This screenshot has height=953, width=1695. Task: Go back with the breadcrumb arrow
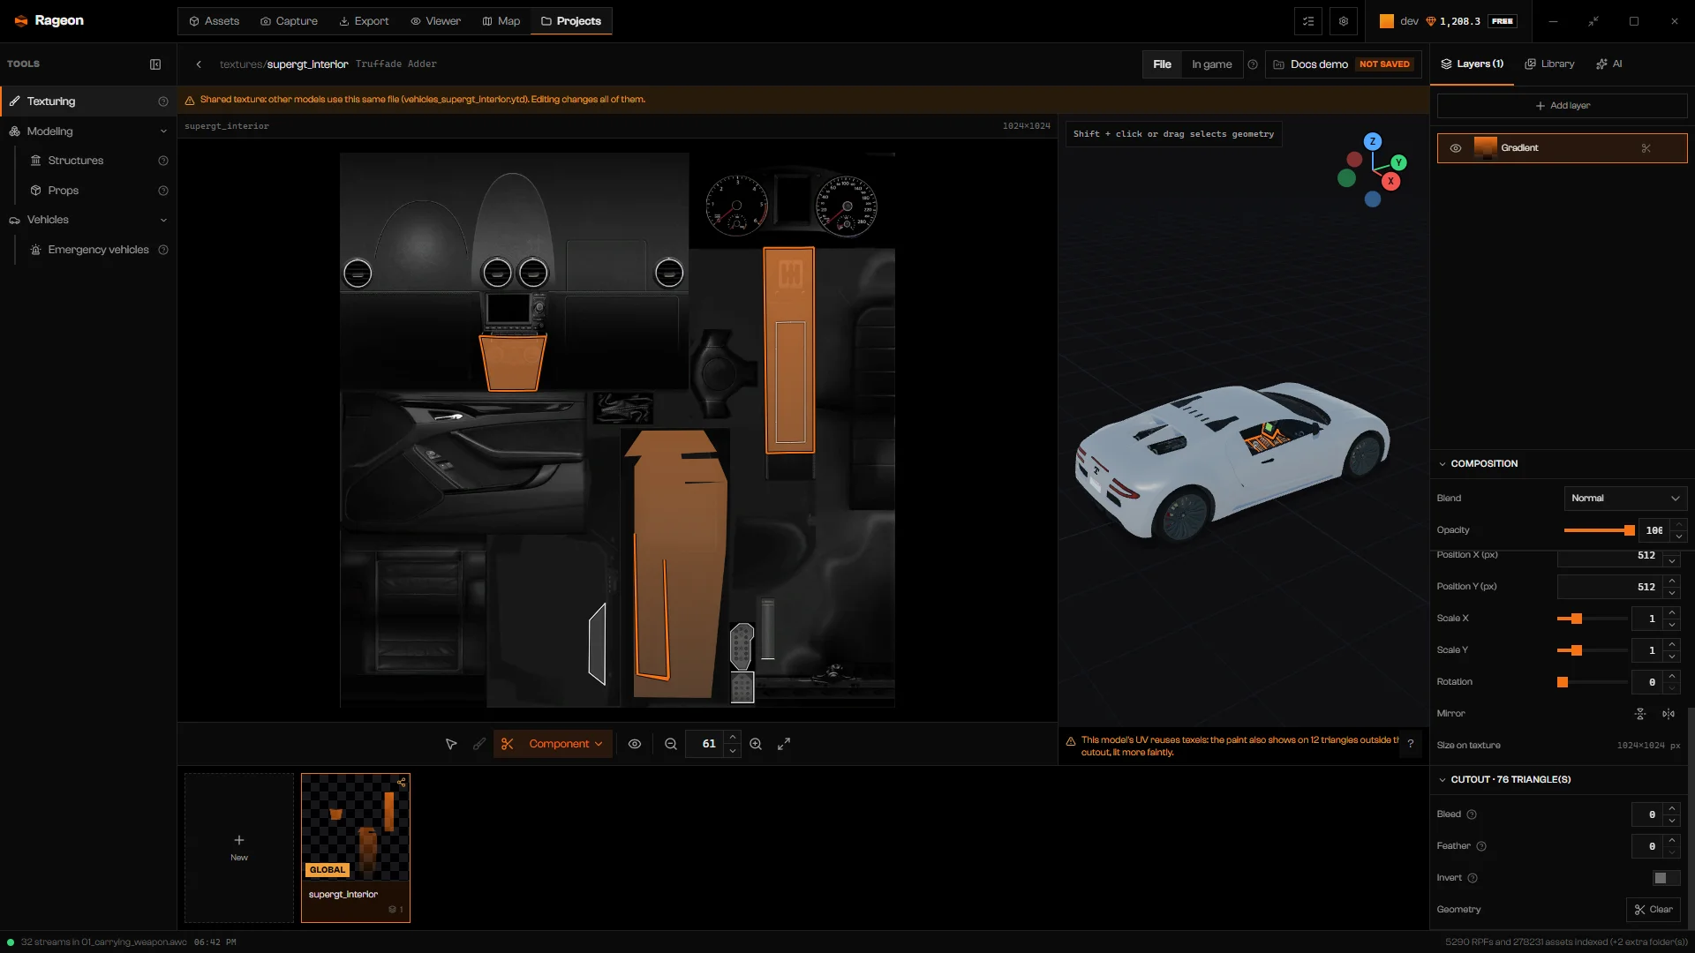[x=199, y=64]
